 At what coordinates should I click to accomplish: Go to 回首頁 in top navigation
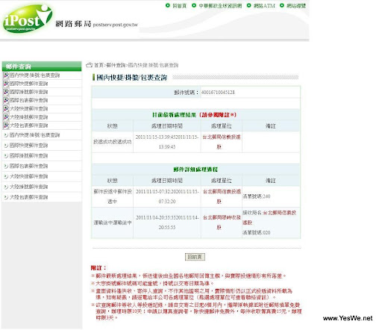179,5
